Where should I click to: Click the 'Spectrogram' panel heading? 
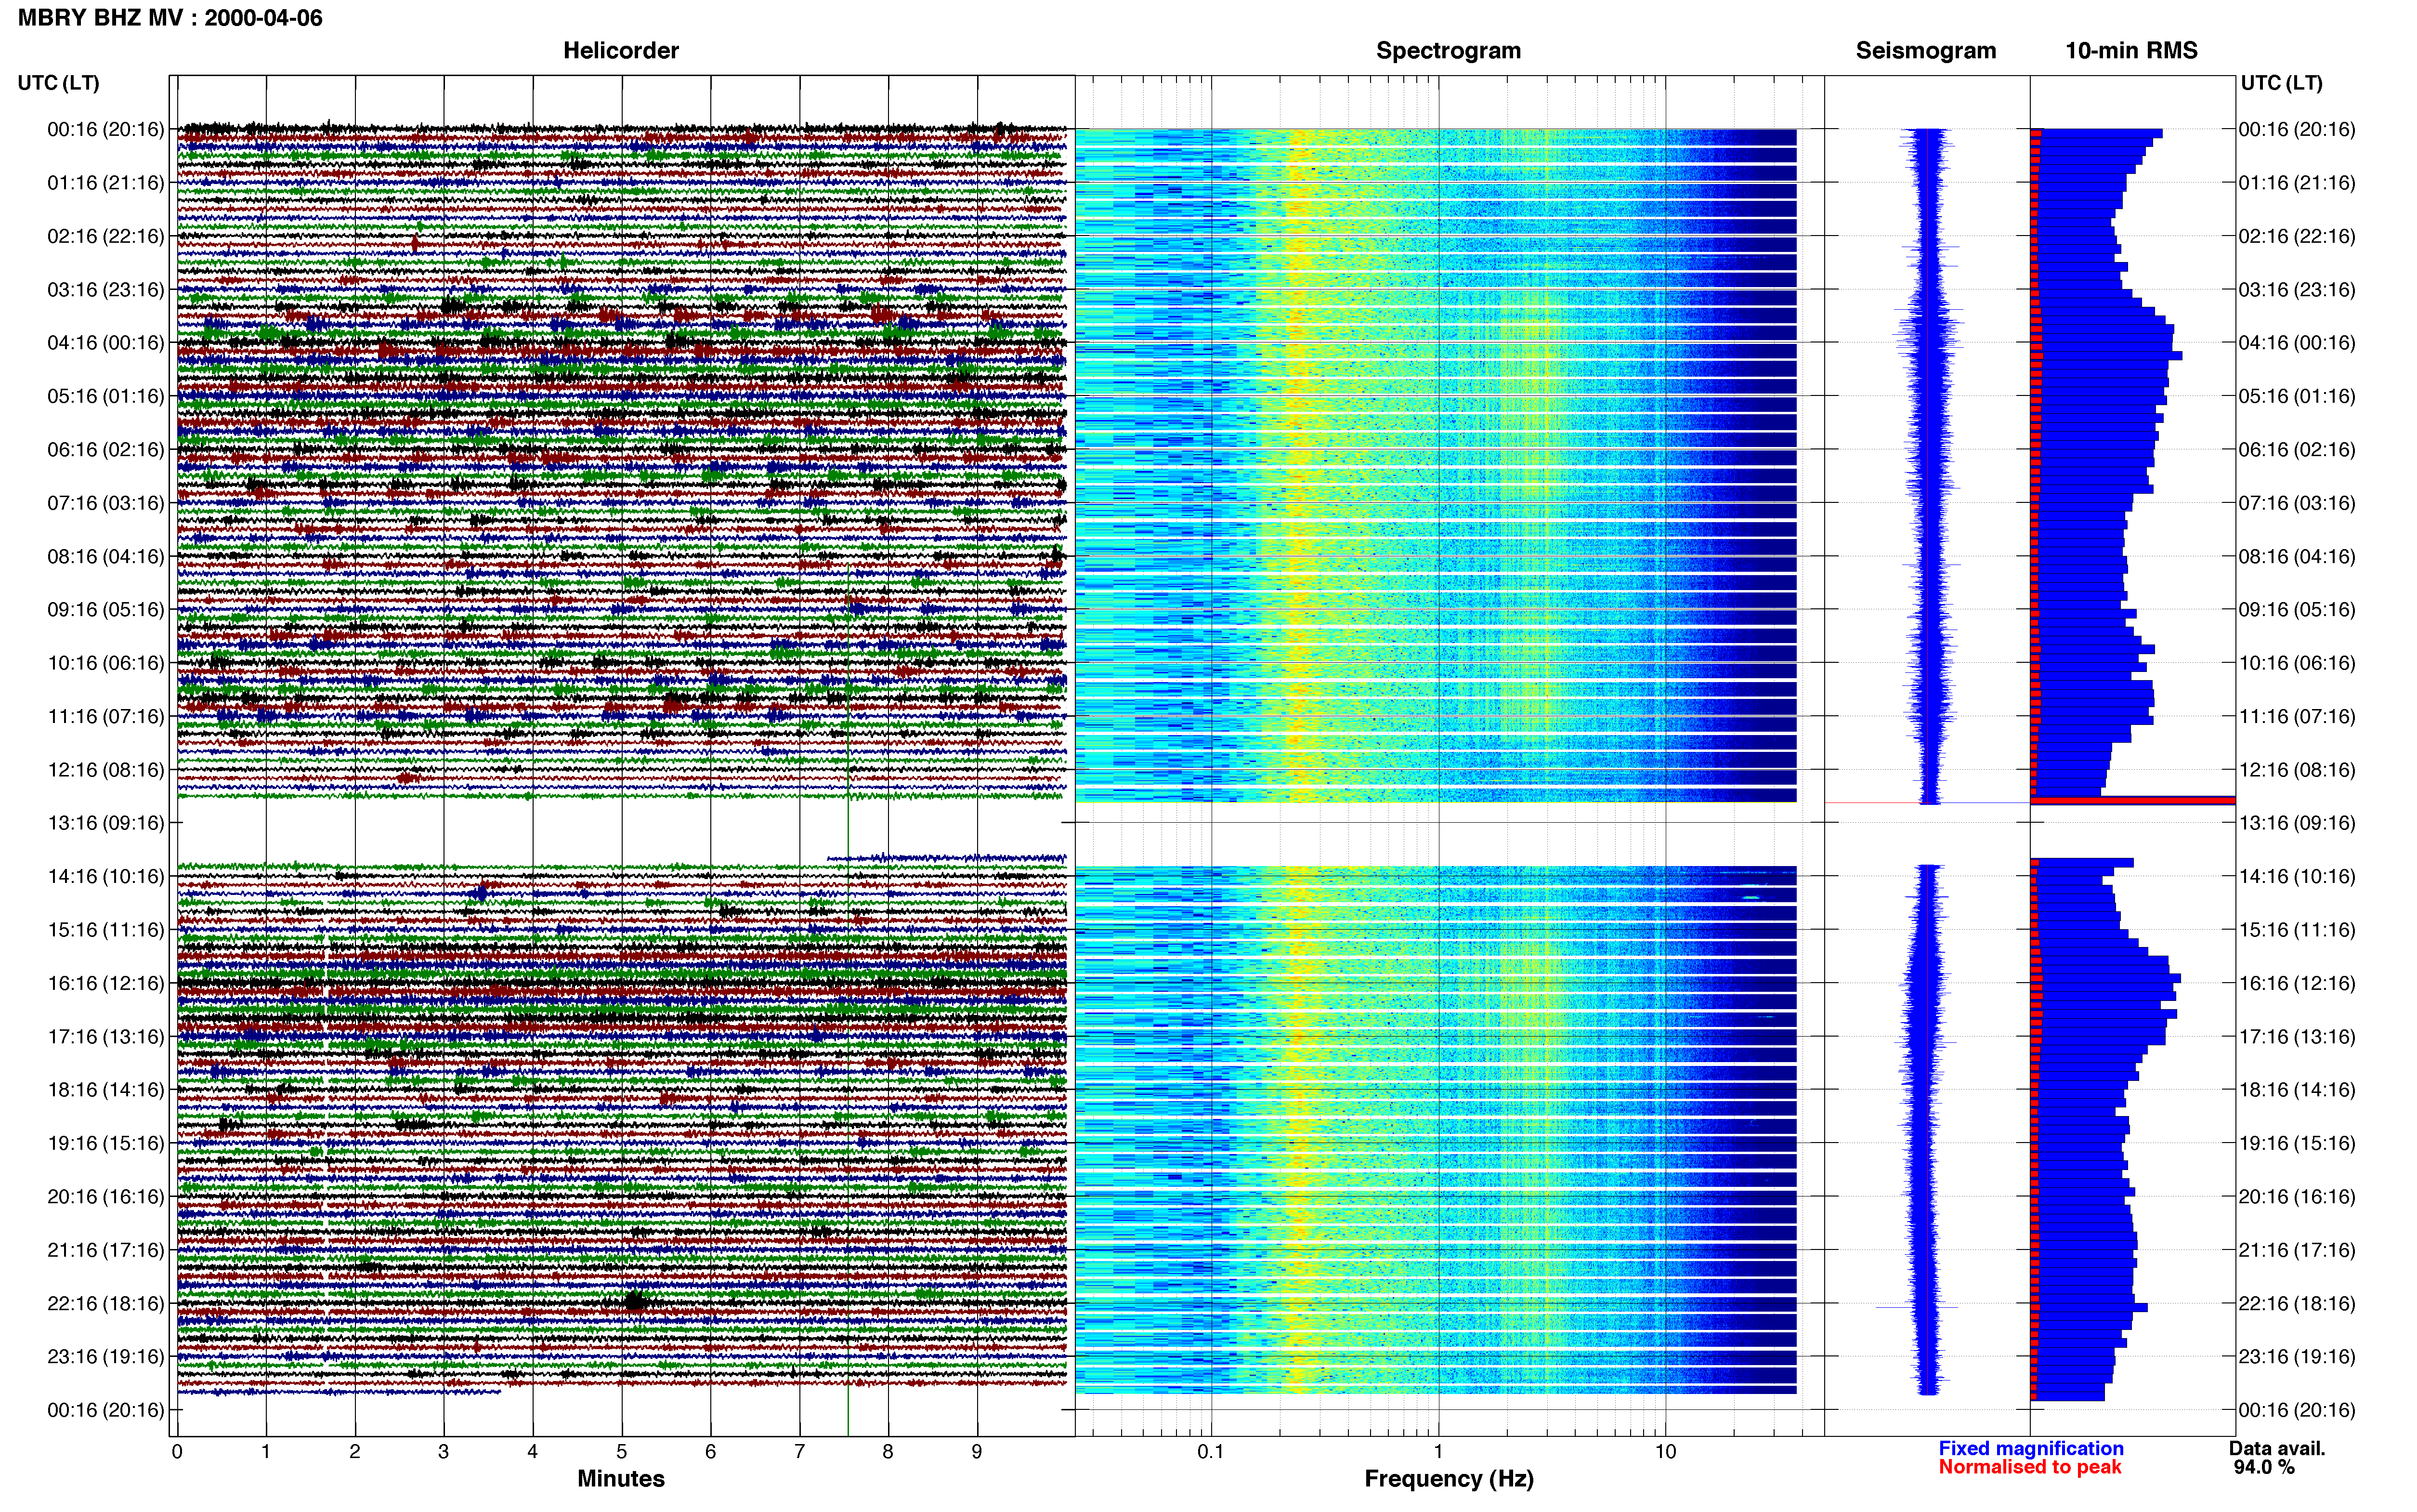pos(1449,51)
